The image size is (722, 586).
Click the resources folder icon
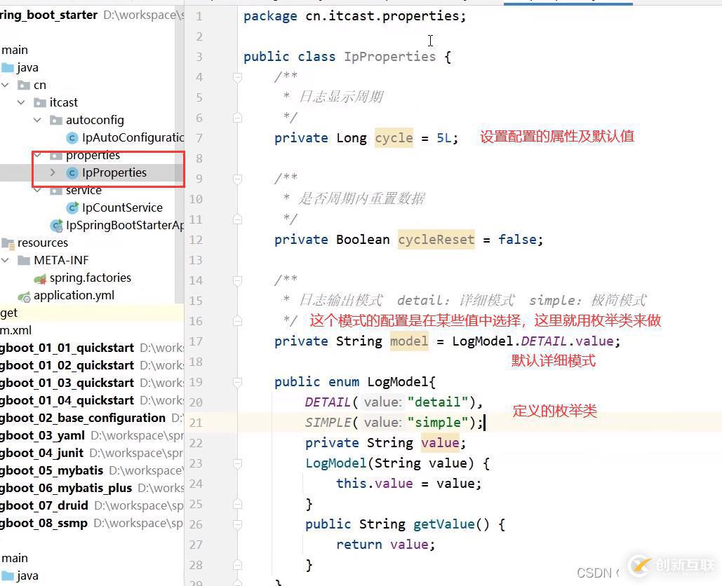(8, 243)
